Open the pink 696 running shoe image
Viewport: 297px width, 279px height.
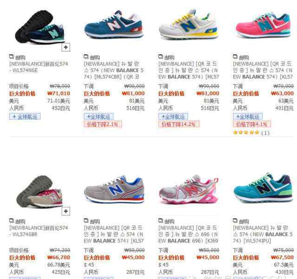pos(189,189)
